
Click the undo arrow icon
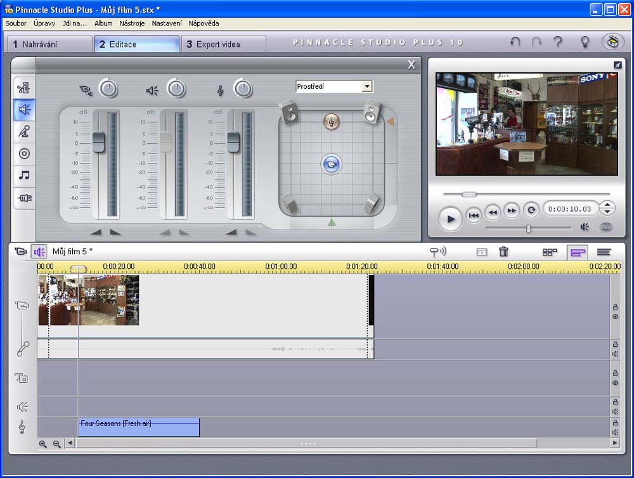click(x=515, y=42)
